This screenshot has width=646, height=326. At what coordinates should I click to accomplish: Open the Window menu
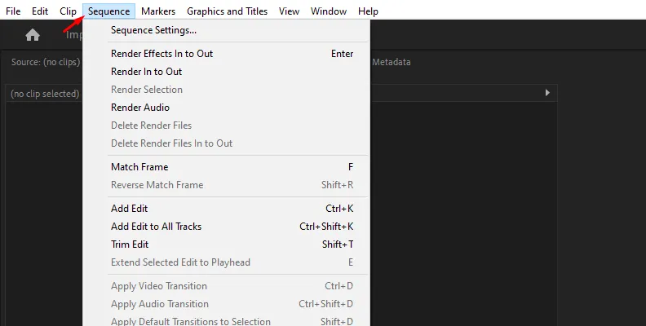(328, 11)
